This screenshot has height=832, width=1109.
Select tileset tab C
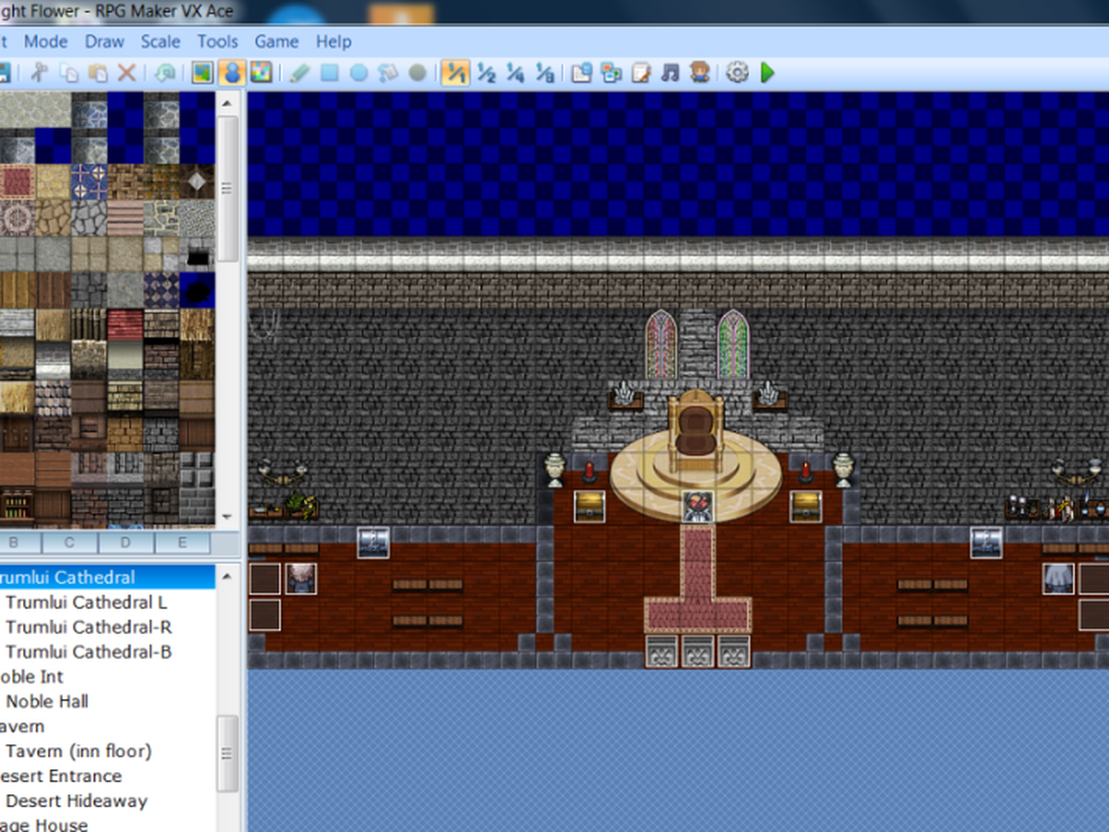tap(69, 543)
